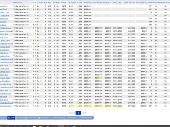Sort by the Beds column header
The image size is (170, 127).
(x=45, y=2)
